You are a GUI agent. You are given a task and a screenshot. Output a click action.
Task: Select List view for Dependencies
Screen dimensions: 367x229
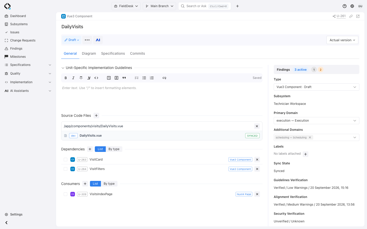point(100,149)
